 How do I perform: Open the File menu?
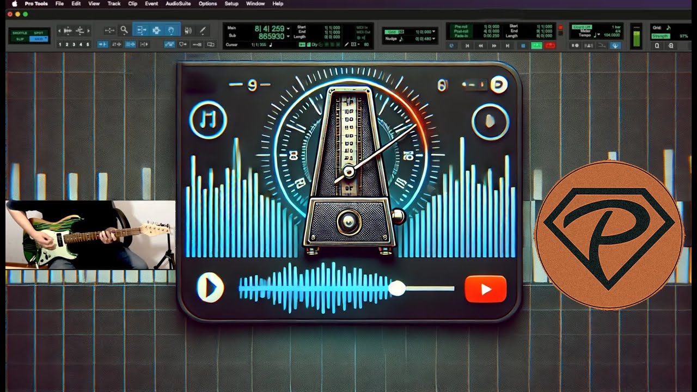tap(59, 3)
